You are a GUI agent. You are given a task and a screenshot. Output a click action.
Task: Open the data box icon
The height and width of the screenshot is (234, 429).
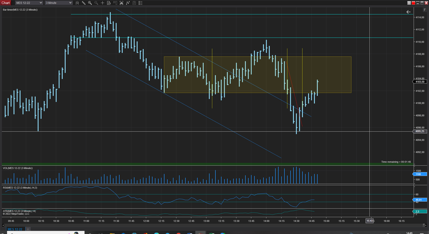tap(109, 3)
